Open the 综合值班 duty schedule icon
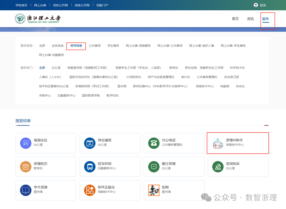Screen dimensions: 286x209 tap(90, 143)
